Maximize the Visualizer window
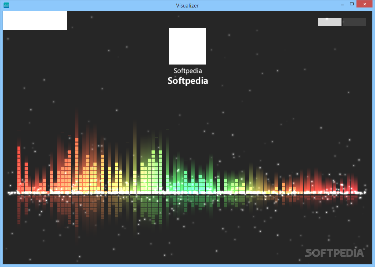The height and width of the screenshot is (267, 375). pos(351,4)
